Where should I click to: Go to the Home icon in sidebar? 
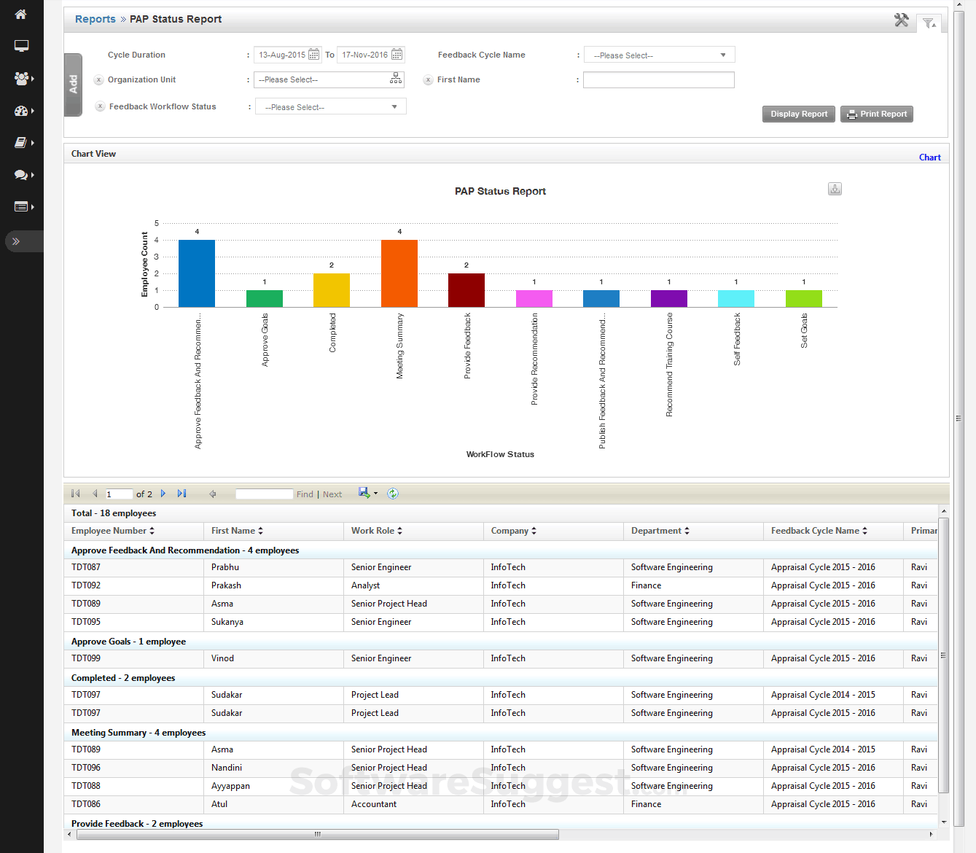(20, 15)
